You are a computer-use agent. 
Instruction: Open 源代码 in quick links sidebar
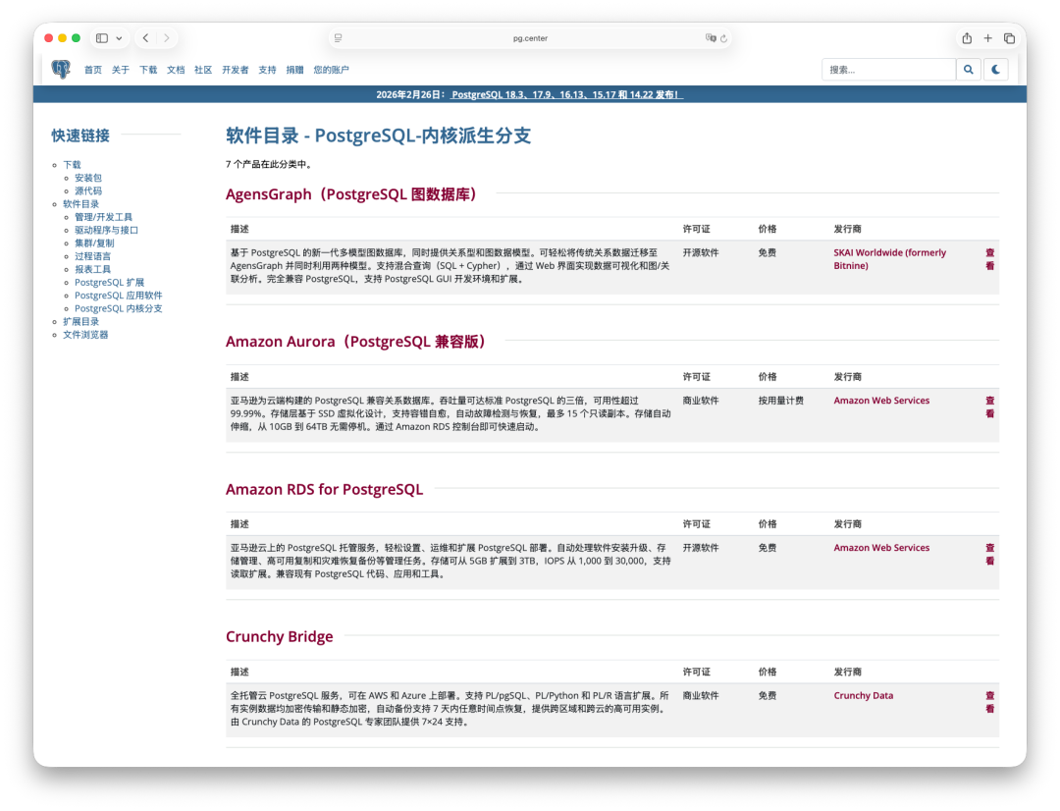(88, 190)
